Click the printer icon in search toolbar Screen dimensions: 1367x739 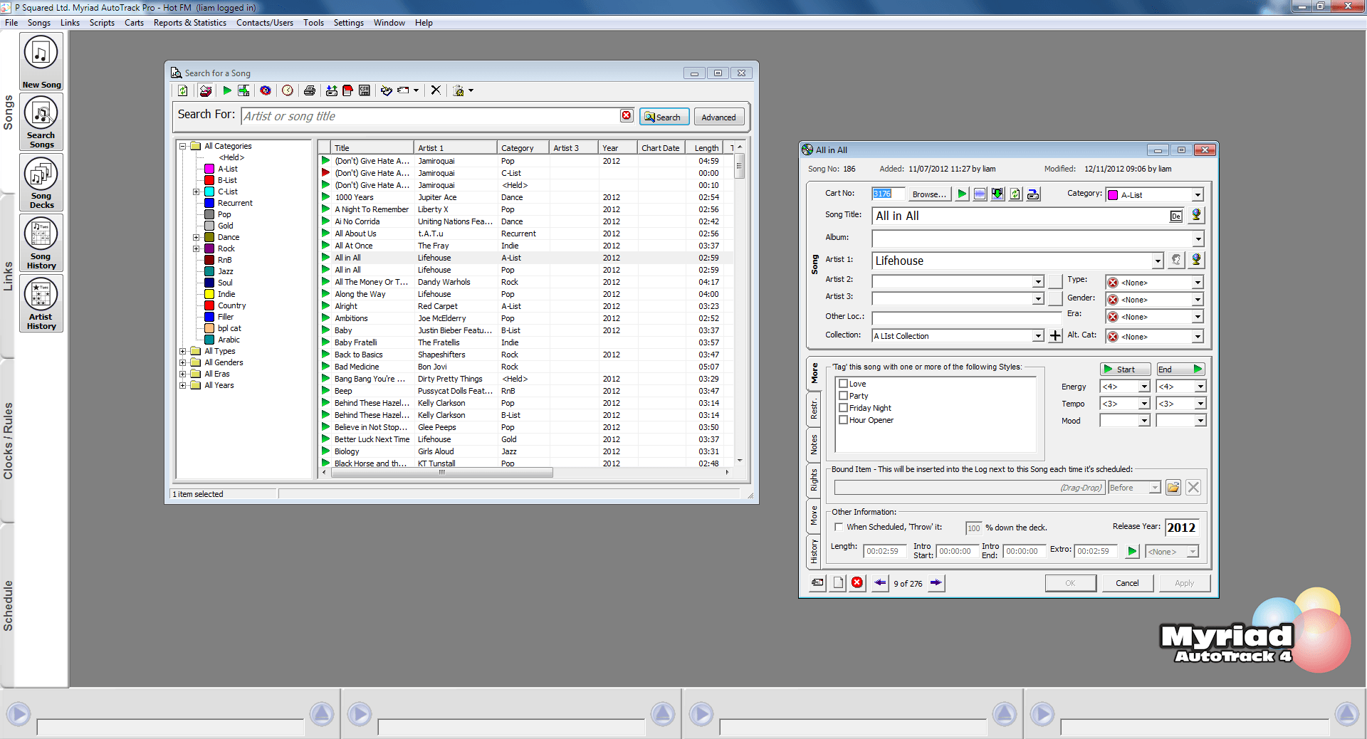pyautogui.click(x=309, y=90)
